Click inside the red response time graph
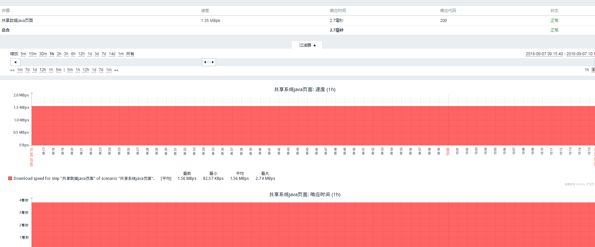This screenshot has height=247, width=595. click(x=313, y=225)
